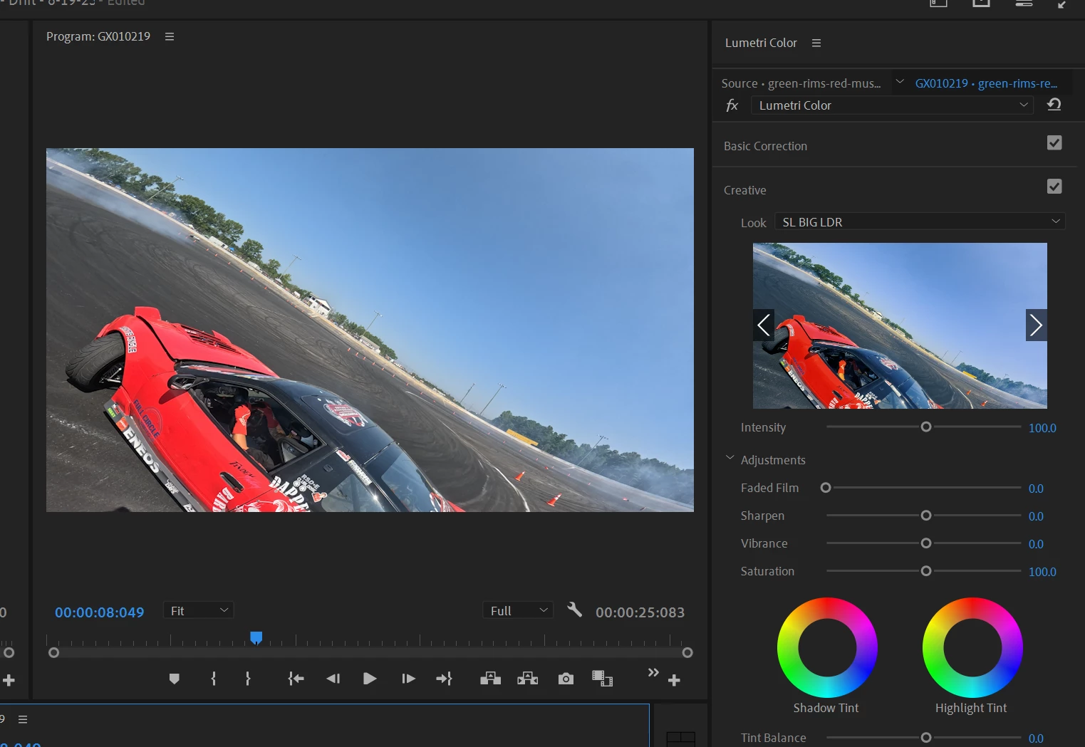
Task: Click the Sharpen value 0.0
Action: coord(1036,516)
